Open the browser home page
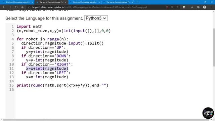This screenshot has width=215, height=121. coord(23,7)
